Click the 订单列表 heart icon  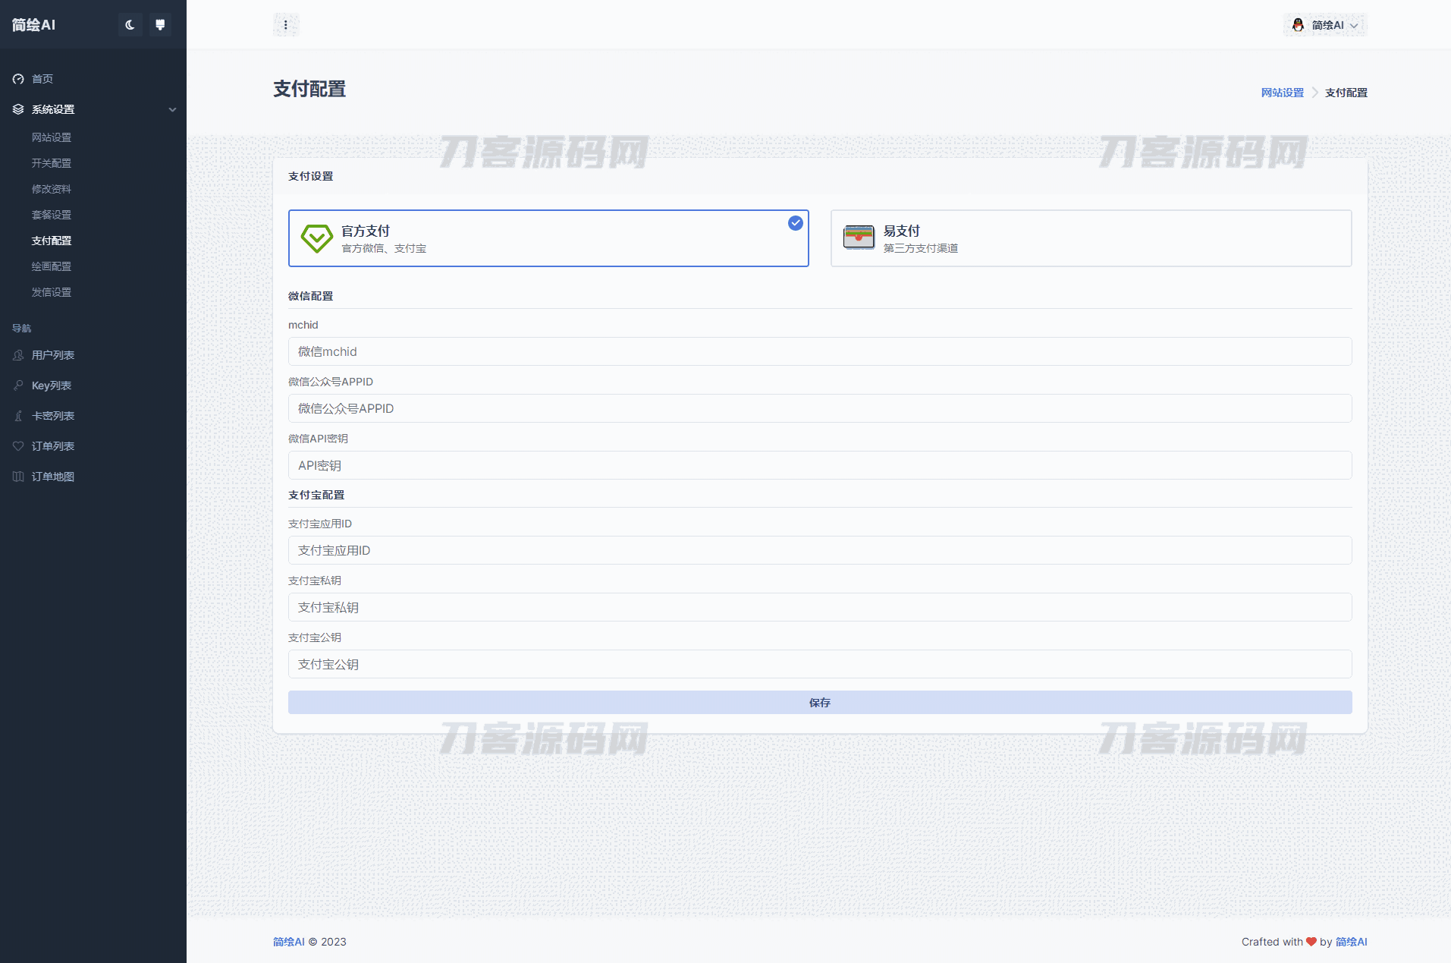[x=18, y=446]
